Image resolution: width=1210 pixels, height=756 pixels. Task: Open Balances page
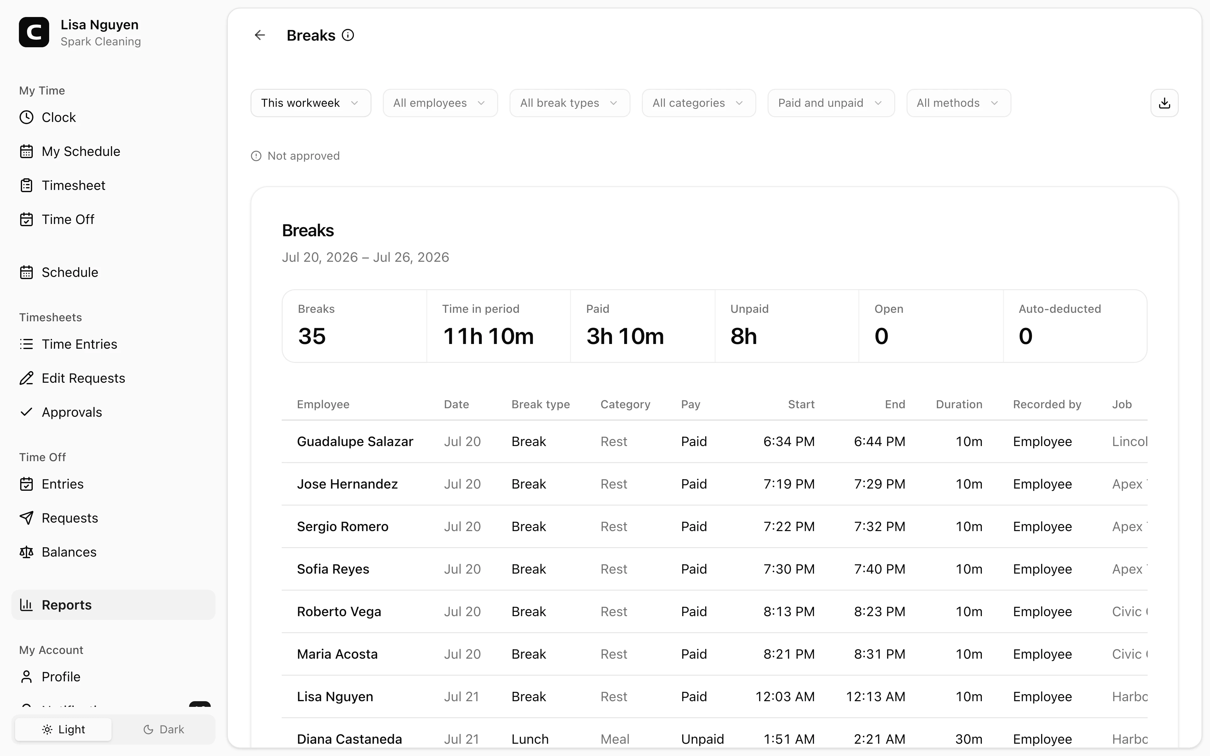tap(113, 553)
